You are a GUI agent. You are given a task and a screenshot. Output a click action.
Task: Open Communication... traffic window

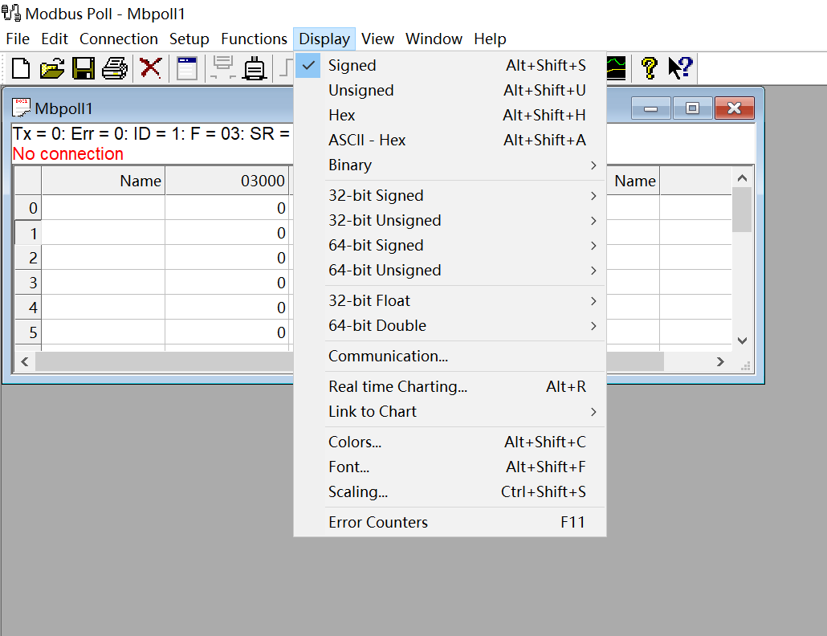pos(450,356)
